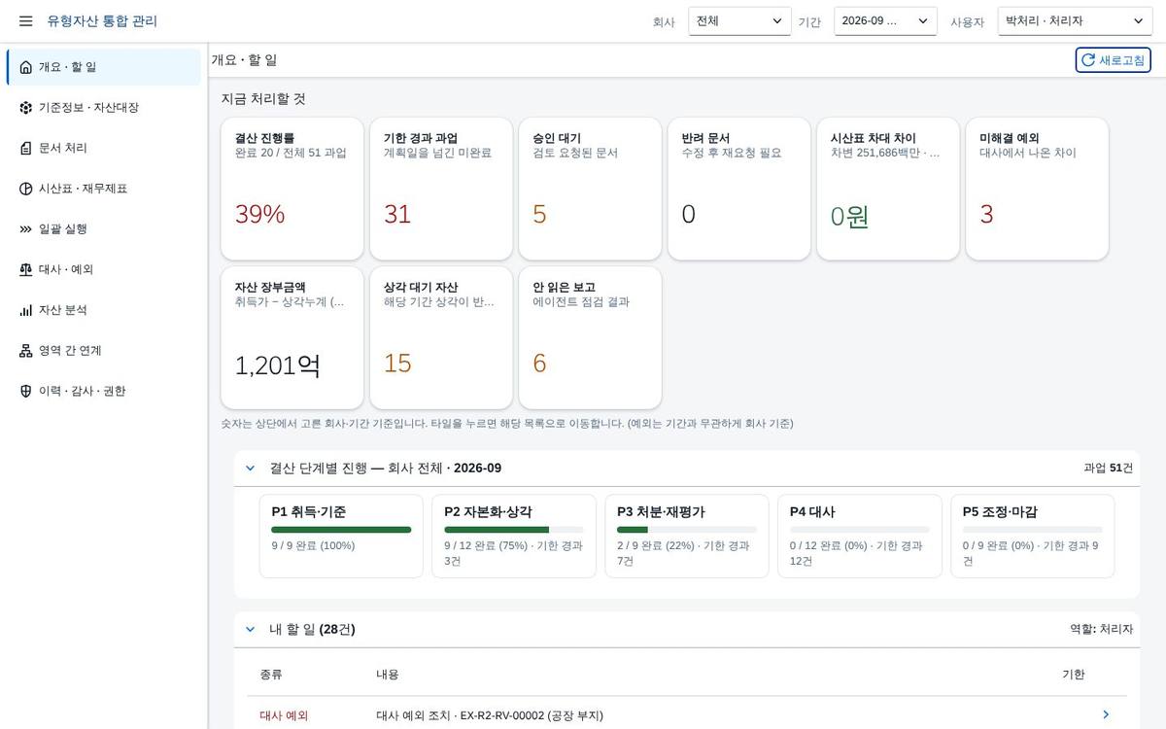
Task: Go to 시산표 · 재무제표 menu
Action: [x=104, y=189]
